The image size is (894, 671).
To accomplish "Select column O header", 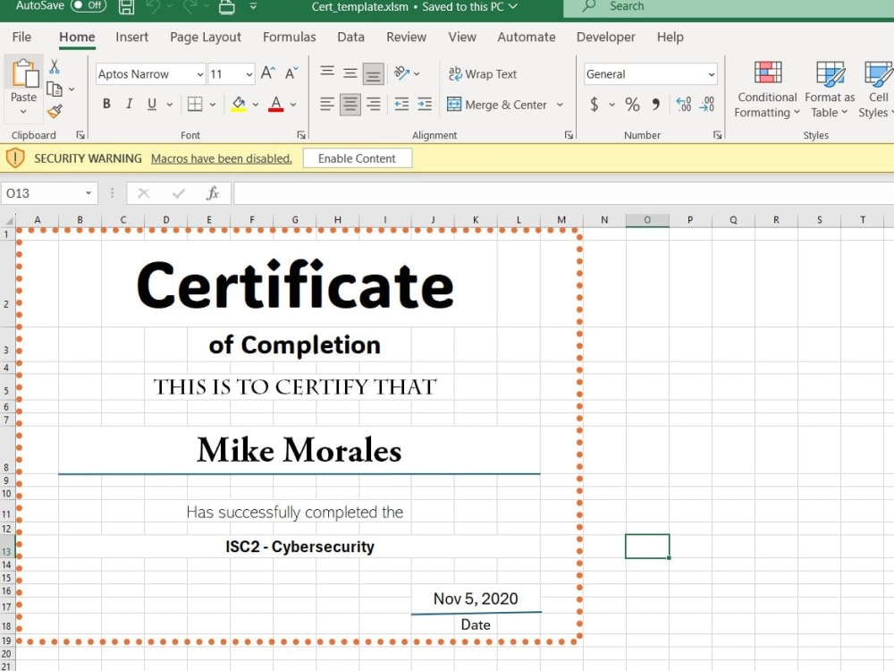I will click(647, 220).
